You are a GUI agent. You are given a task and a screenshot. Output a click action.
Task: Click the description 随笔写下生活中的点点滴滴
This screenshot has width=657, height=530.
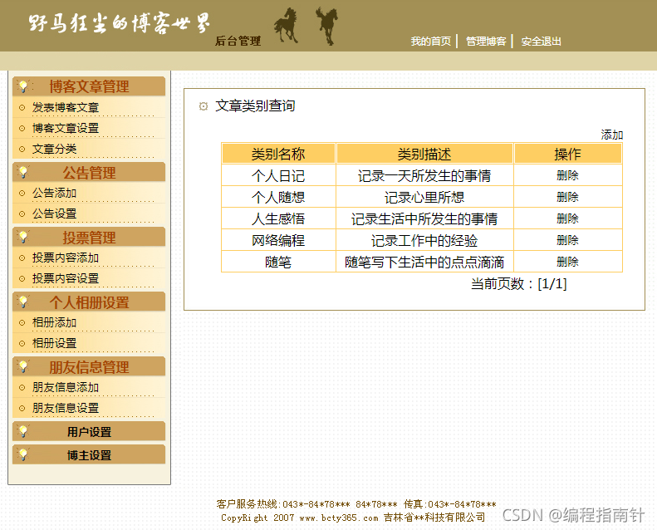424,263
